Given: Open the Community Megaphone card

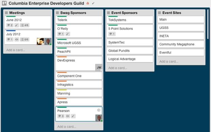Looking at the screenshot, I should coord(181,44).
